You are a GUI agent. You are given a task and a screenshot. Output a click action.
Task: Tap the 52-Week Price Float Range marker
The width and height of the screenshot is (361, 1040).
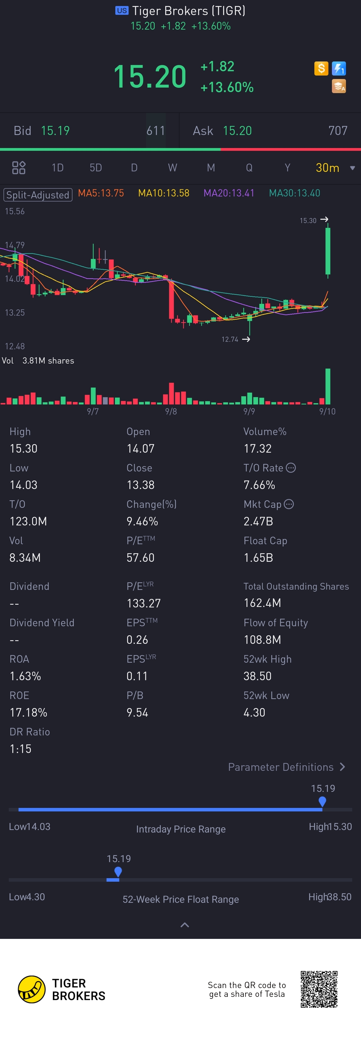click(x=118, y=872)
